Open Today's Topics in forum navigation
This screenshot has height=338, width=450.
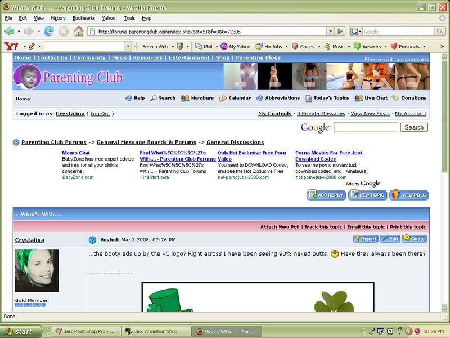(x=327, y=98)
